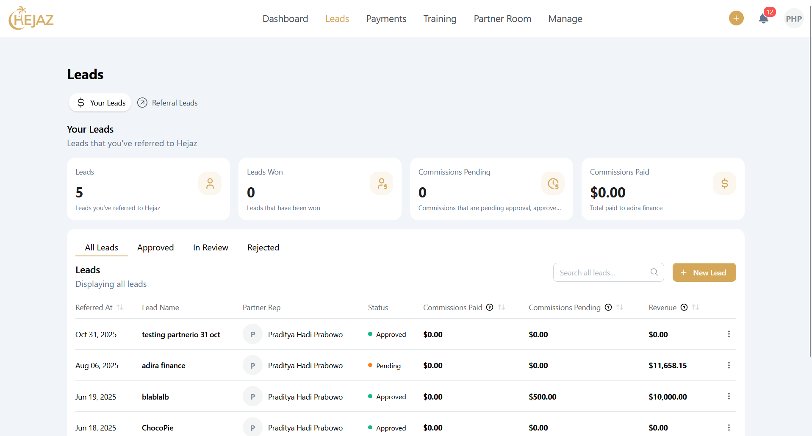Viewport: 812px width, 436px height.
Task: Switch to Referral Leads view
Action: pos(168,103)
